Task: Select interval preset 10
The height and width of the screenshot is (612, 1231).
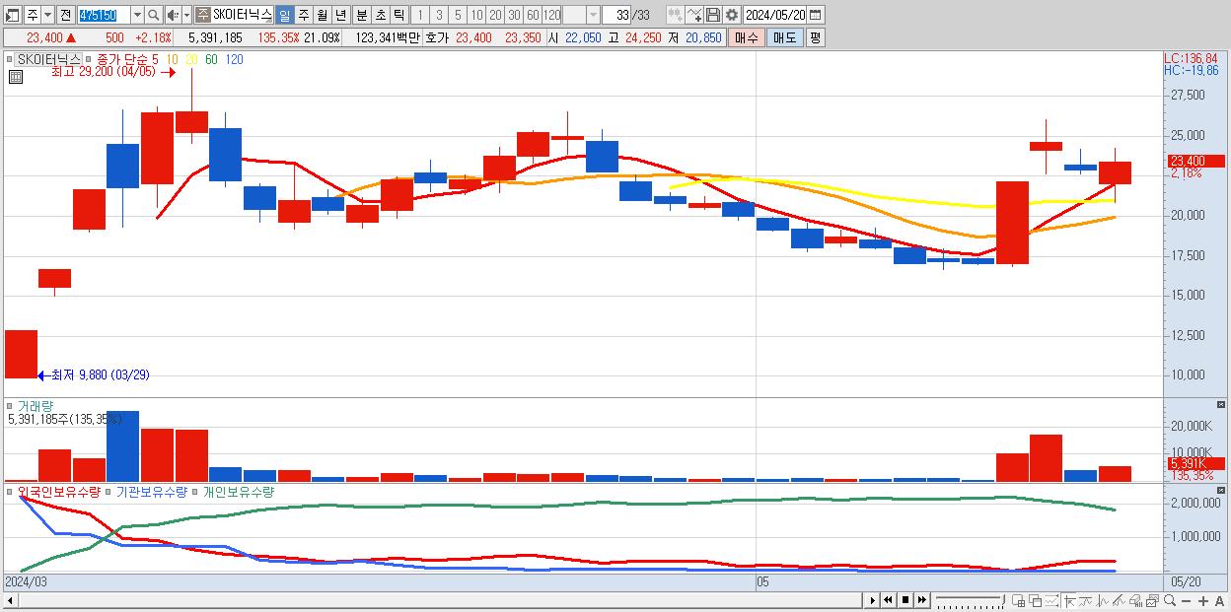Action: click(476, 15)
